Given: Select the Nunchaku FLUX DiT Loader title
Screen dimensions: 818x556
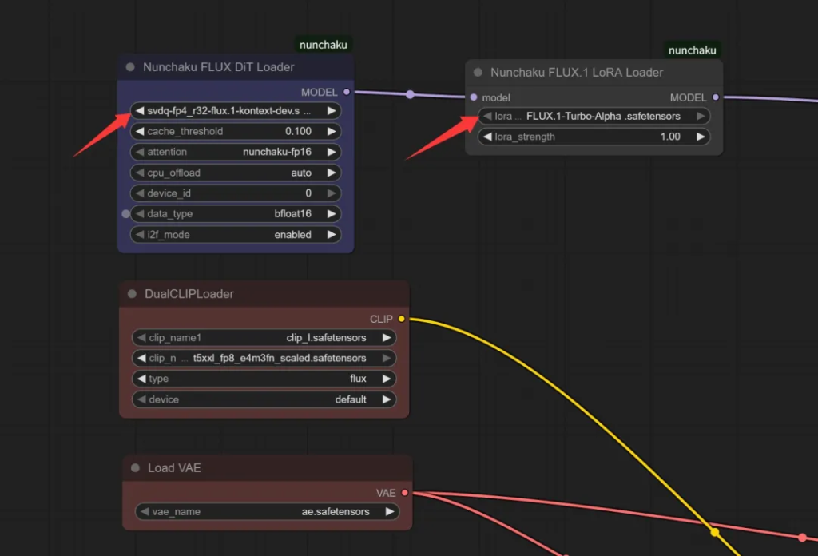Looking at the screenshot, I should pyautogui.click(x=219, y=67).
